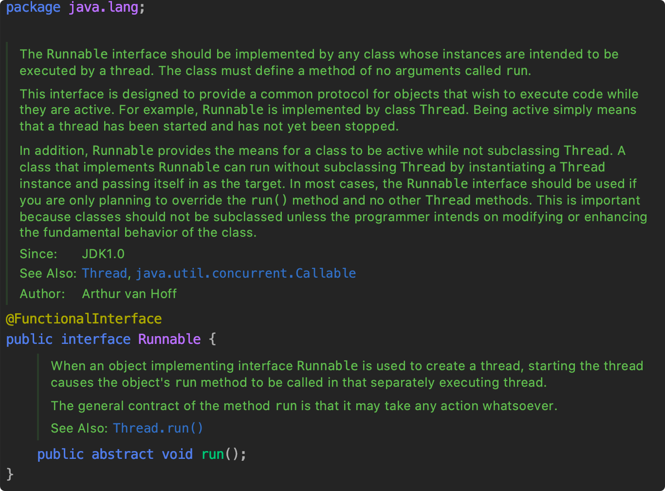Click the JDK1.0 since value
This screenshot has height=491, width=665.
click(x=103, y=254)
